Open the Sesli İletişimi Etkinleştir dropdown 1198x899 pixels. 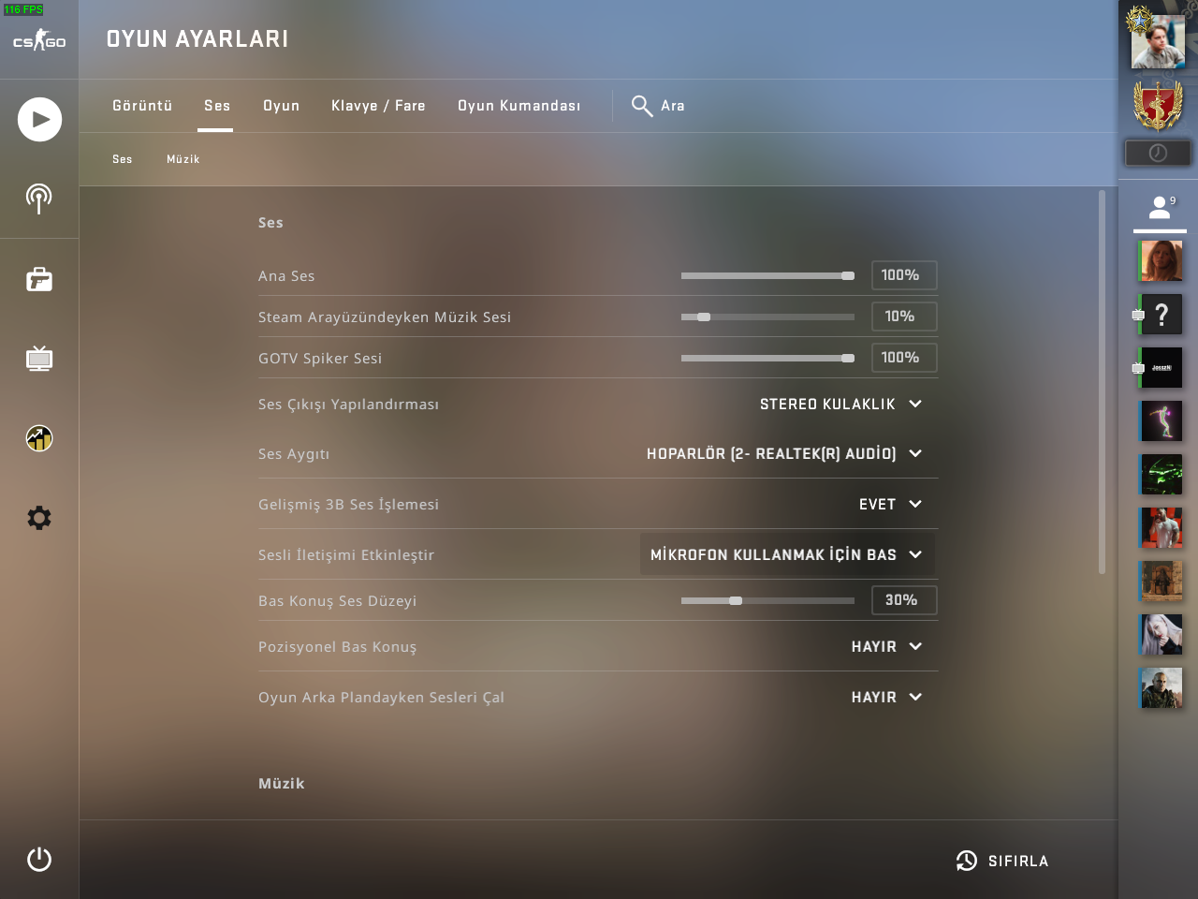787,555
